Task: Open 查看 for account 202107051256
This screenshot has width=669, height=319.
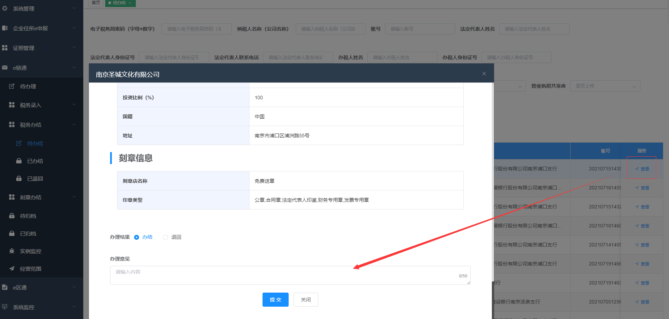Action: [x=642, y=302]
